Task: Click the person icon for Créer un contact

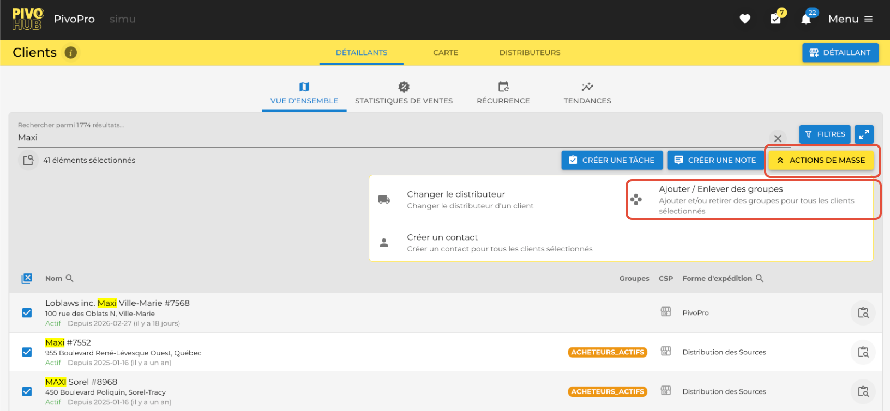Action: tap(384, 243)
